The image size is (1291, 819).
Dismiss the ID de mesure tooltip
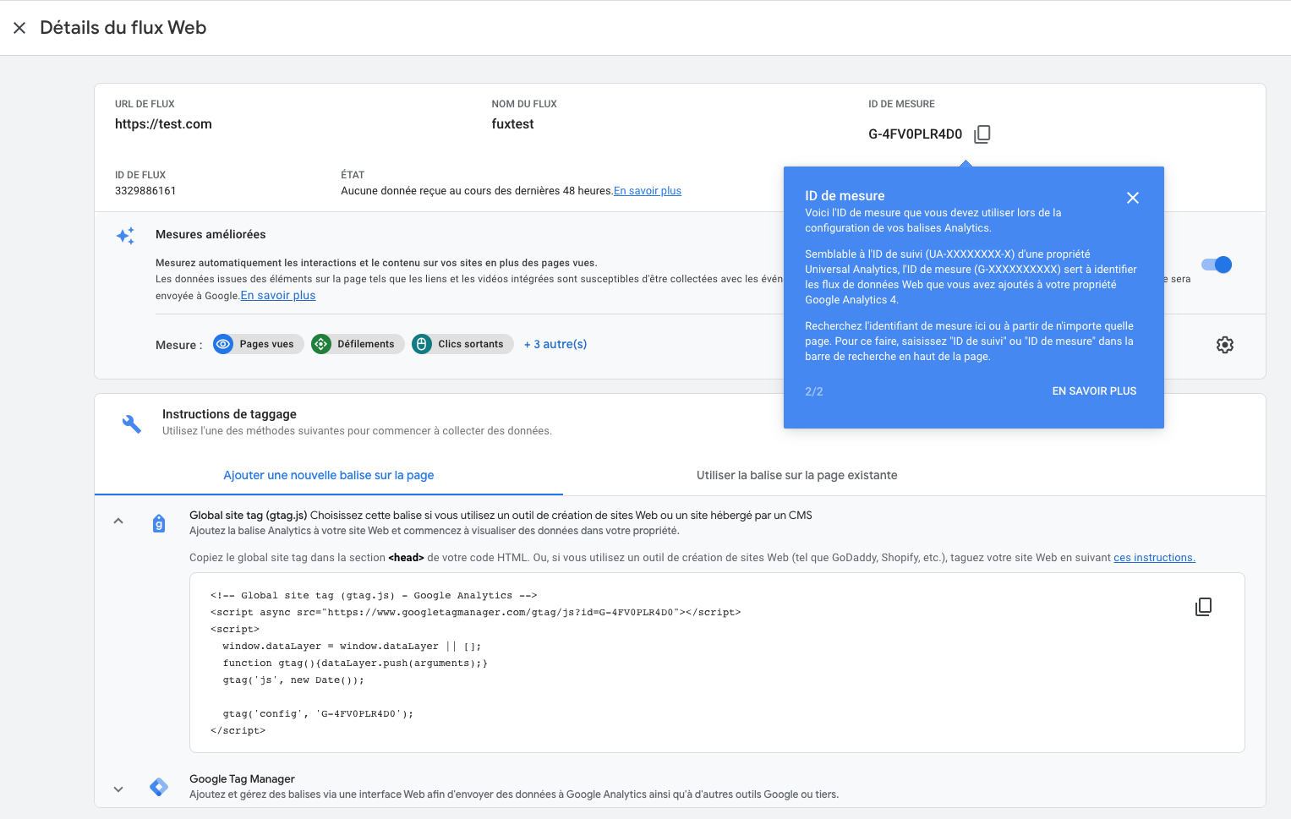point(1132,198)
